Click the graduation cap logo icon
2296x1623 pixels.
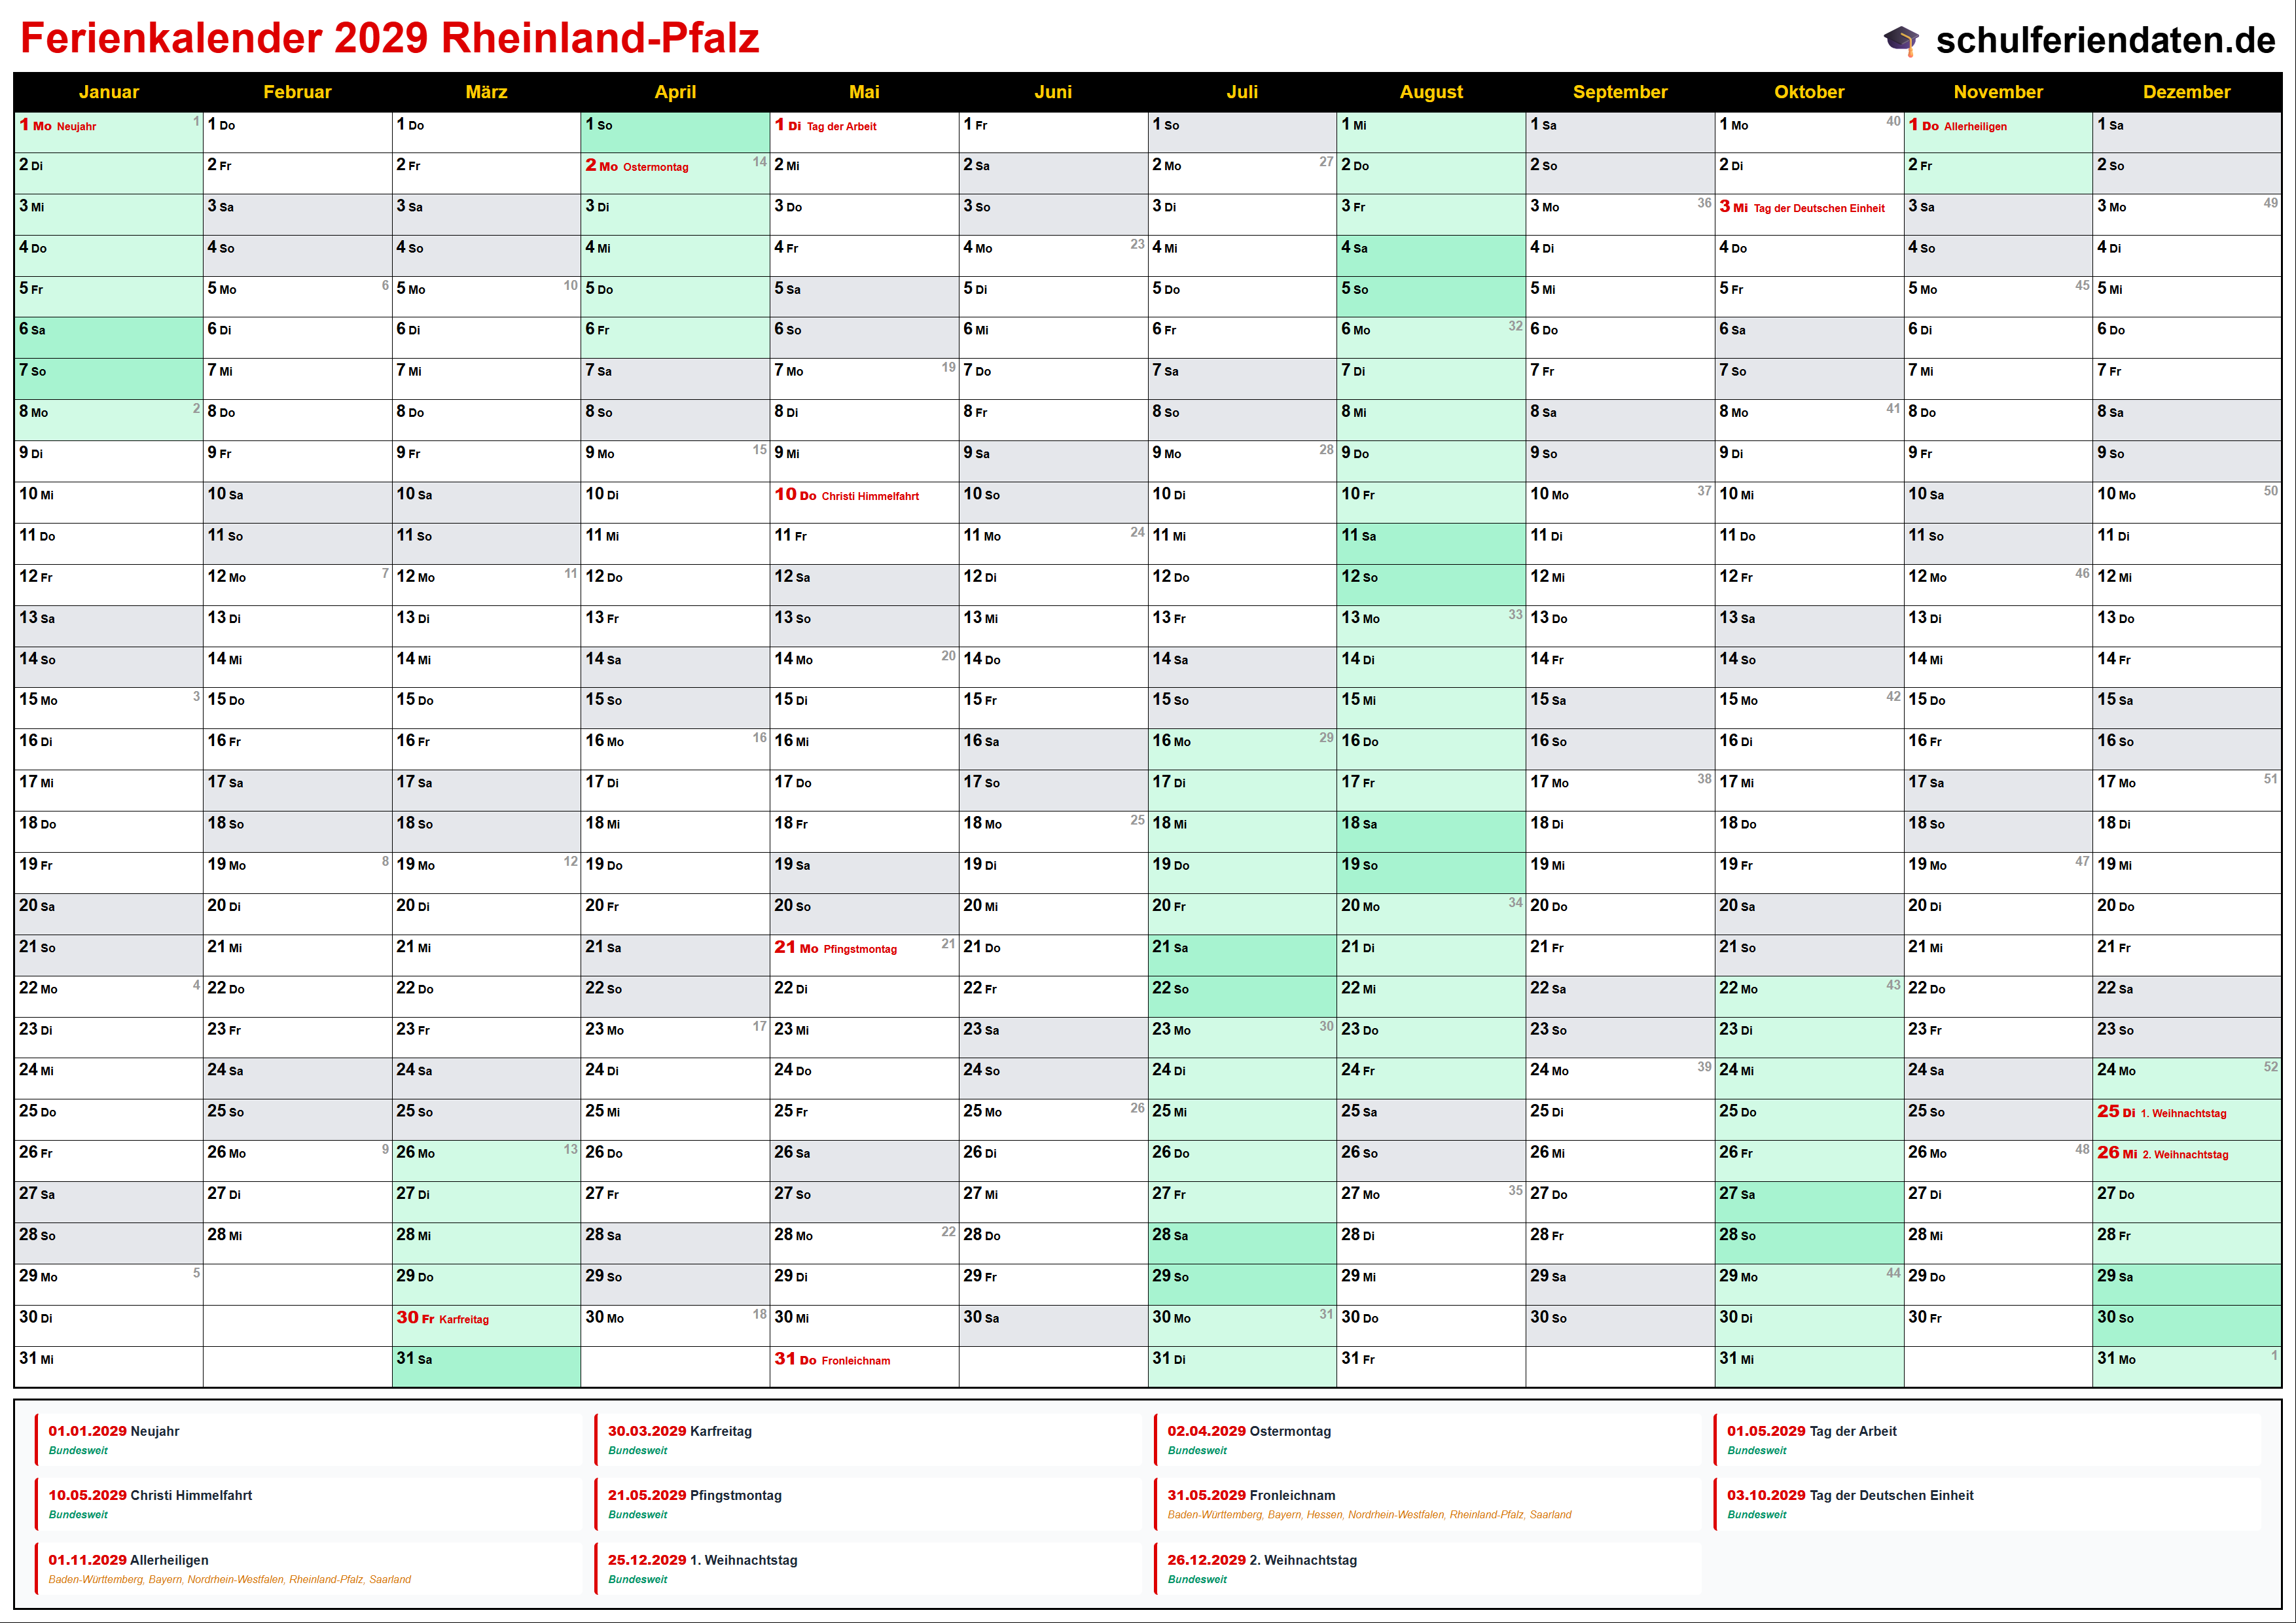tap(1901, 40)
